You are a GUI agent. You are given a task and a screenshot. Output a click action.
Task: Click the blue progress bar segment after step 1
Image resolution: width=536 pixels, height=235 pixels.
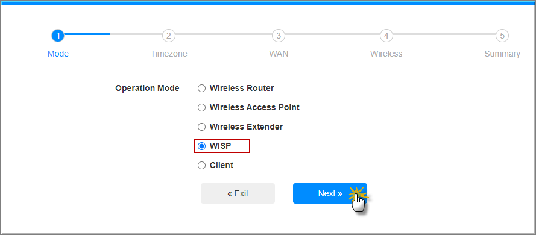click(87, 34)
